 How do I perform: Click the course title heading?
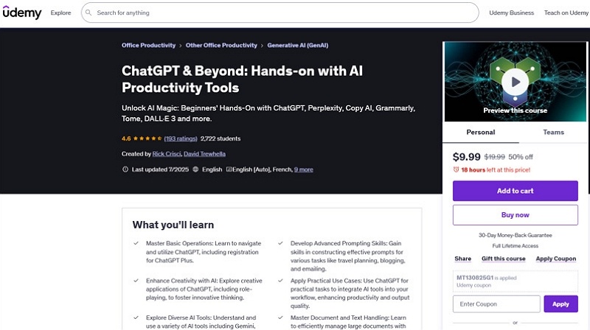243,80
